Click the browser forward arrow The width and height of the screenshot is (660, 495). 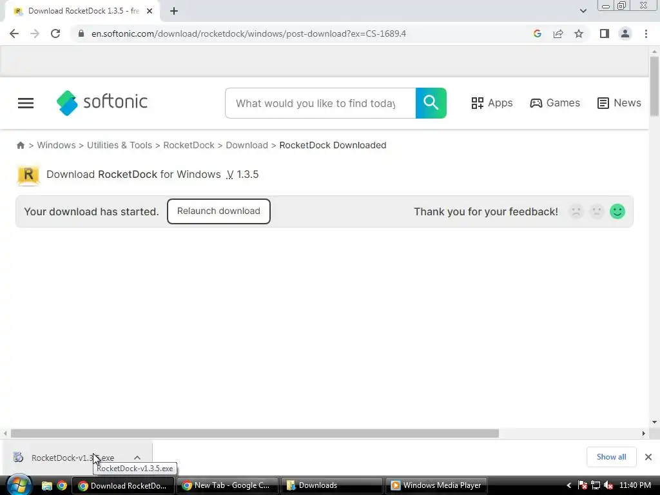[35, 34]
